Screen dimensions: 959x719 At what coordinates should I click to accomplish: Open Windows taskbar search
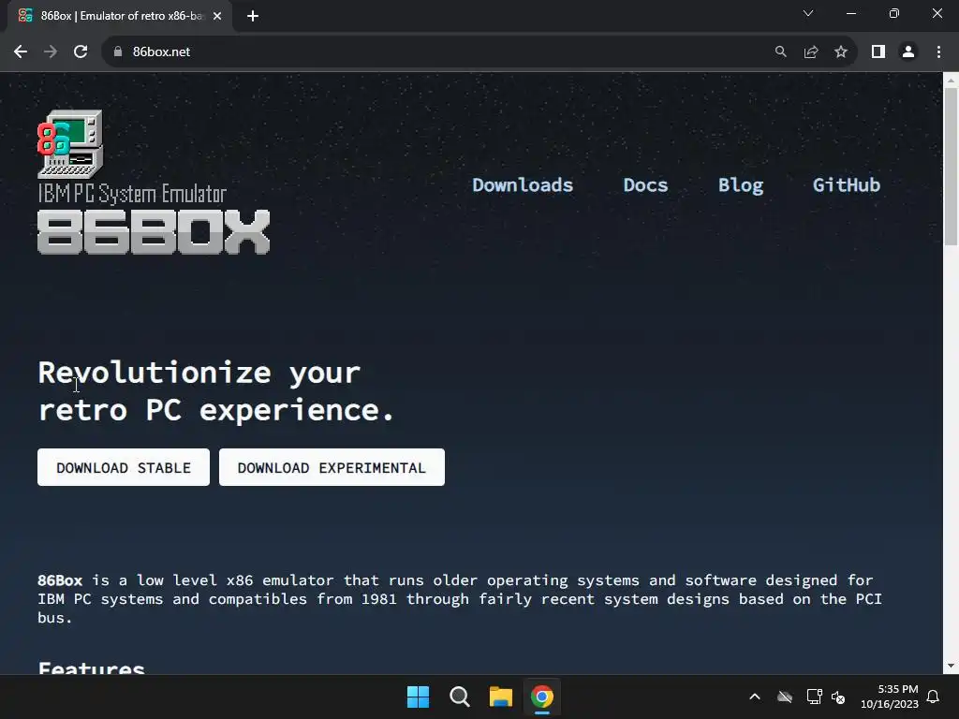click(459, 697)
